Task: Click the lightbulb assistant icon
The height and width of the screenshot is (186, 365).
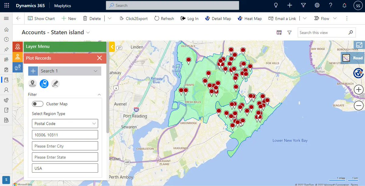Action: point(276,5)
